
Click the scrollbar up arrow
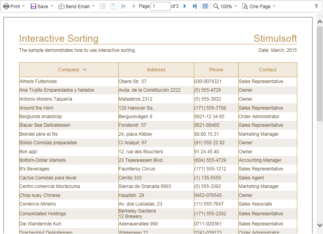pos(320,22)
